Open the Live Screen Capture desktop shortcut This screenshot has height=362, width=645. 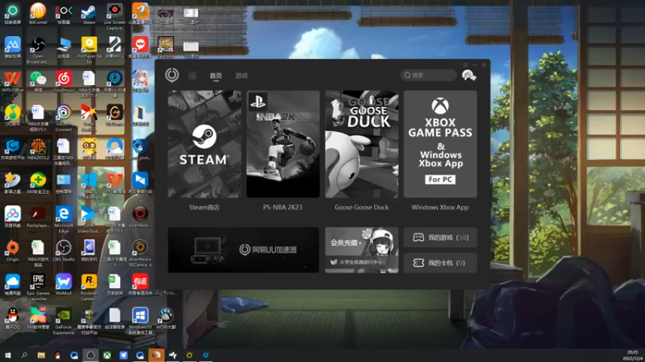114,16
